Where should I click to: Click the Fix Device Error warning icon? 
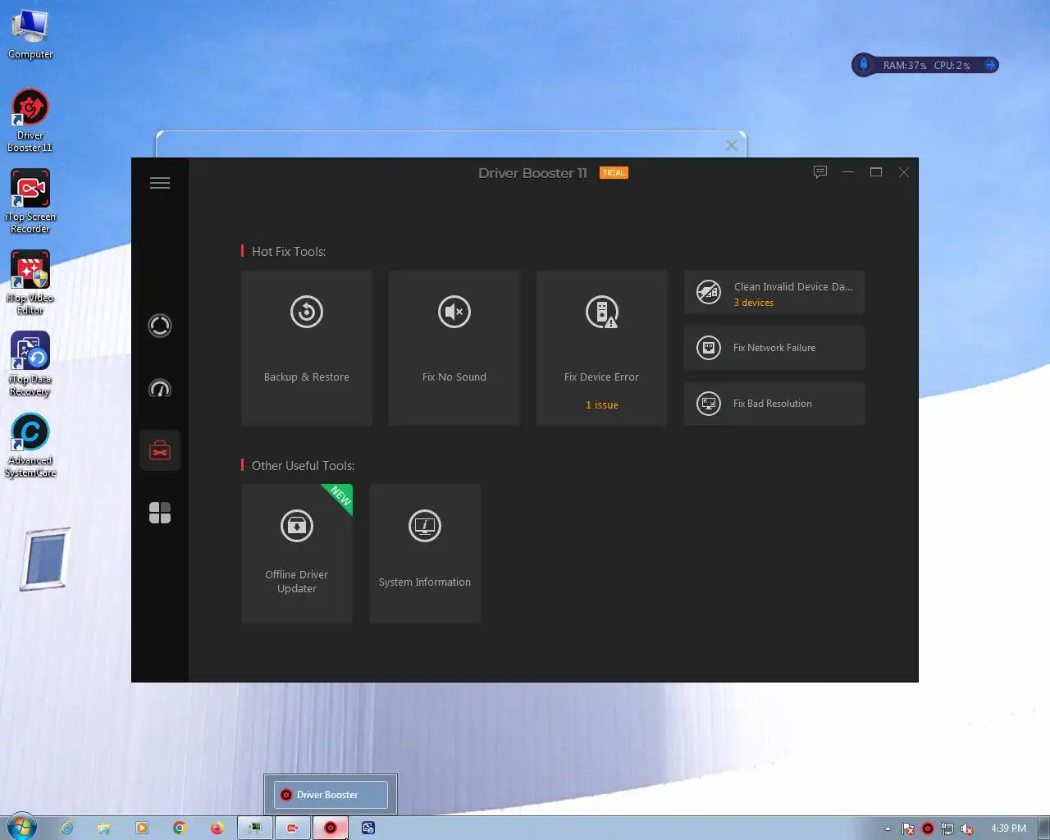click(602, 312)
